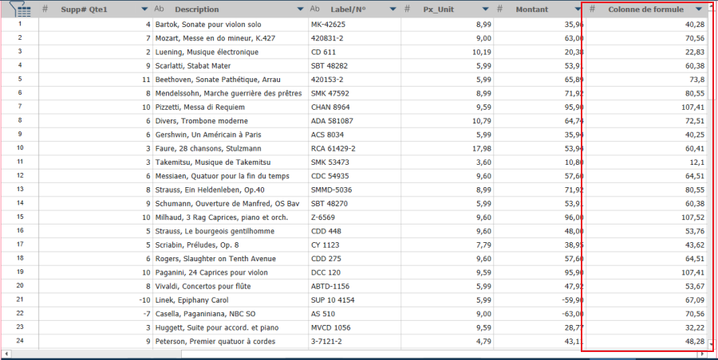Click the number type icon of Px_Unit
The height and width of the screenshot is (360, 718).
(407, 9)
